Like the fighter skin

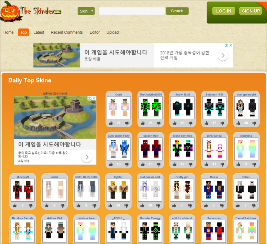point(110,206)
